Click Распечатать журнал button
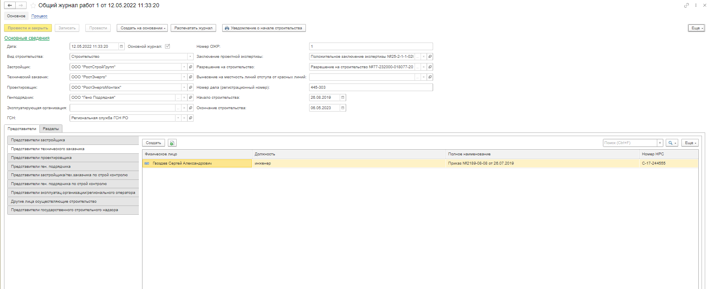This screenshot has height=289, width=710. pyautogui.click(x=193, y=28)
